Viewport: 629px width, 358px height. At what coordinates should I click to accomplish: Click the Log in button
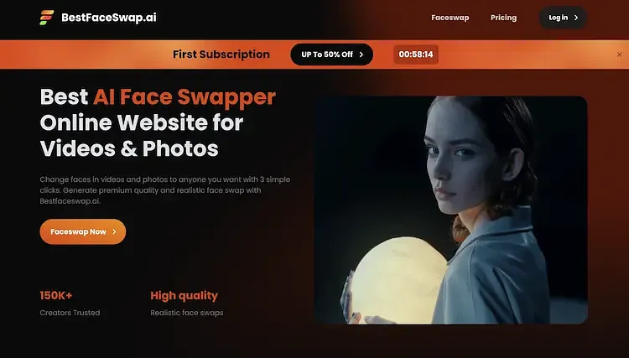(563, 18)
